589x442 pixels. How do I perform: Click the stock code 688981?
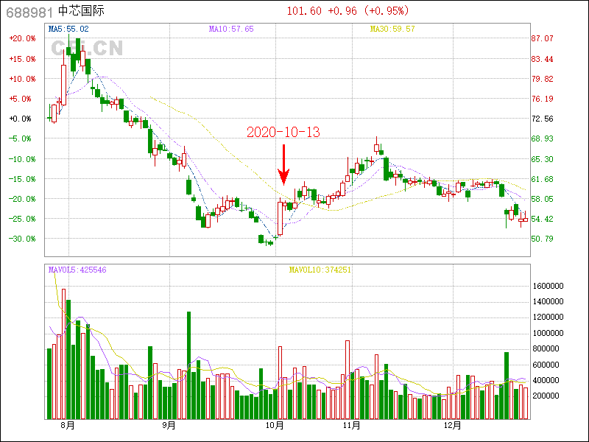tap(29, 11)
